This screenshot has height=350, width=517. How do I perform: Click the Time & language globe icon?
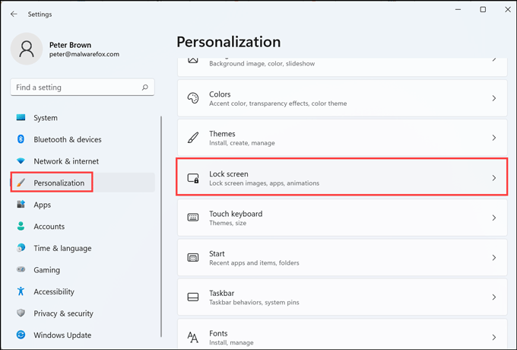pyautogui.click(x=21, y=248)
